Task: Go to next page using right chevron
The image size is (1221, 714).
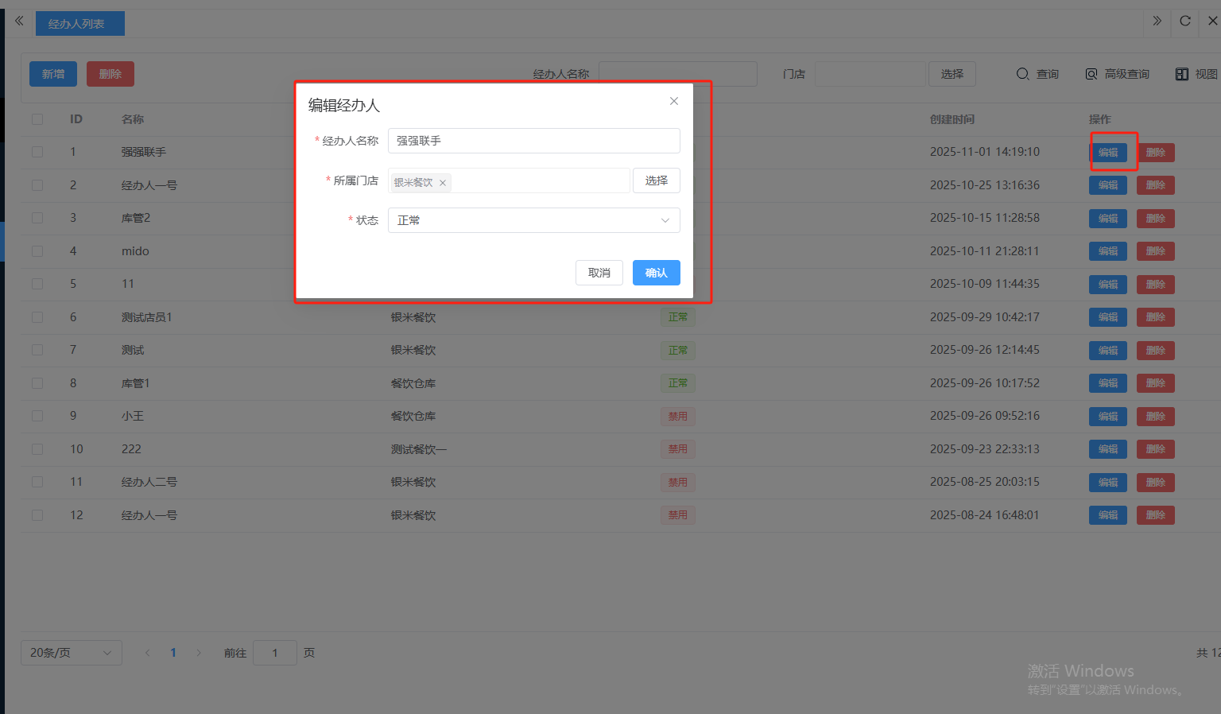Action: tap(199, 653)
